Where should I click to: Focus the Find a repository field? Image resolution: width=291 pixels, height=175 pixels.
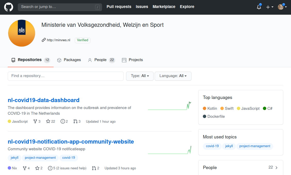click(x=66, y=76)
